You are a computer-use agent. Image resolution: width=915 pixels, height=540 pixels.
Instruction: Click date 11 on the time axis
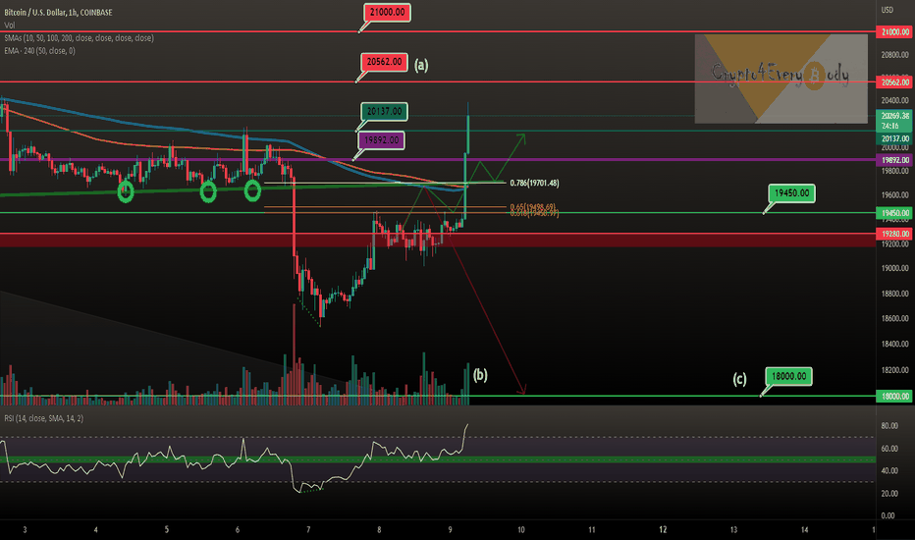[592, 530]
